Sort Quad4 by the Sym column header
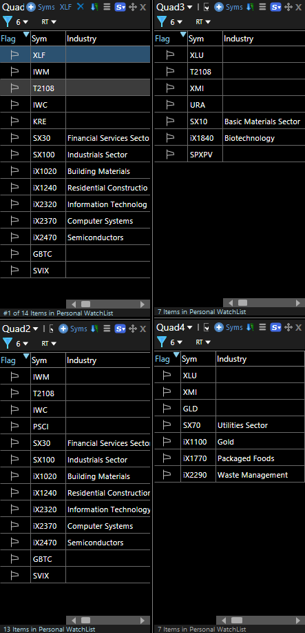305x633 pixels. 198,358
